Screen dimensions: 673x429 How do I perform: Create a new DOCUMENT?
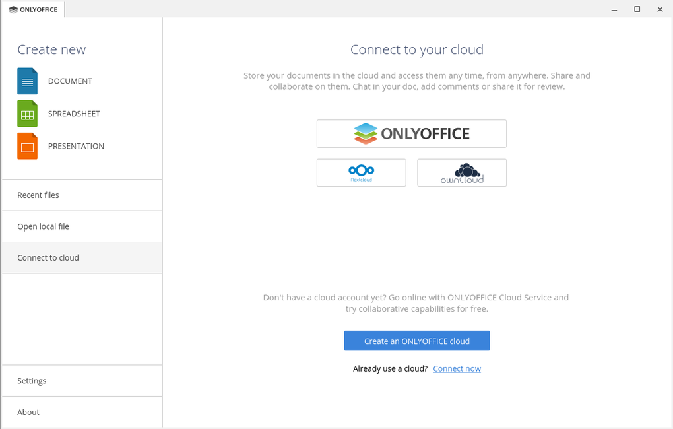coord(70,81)
